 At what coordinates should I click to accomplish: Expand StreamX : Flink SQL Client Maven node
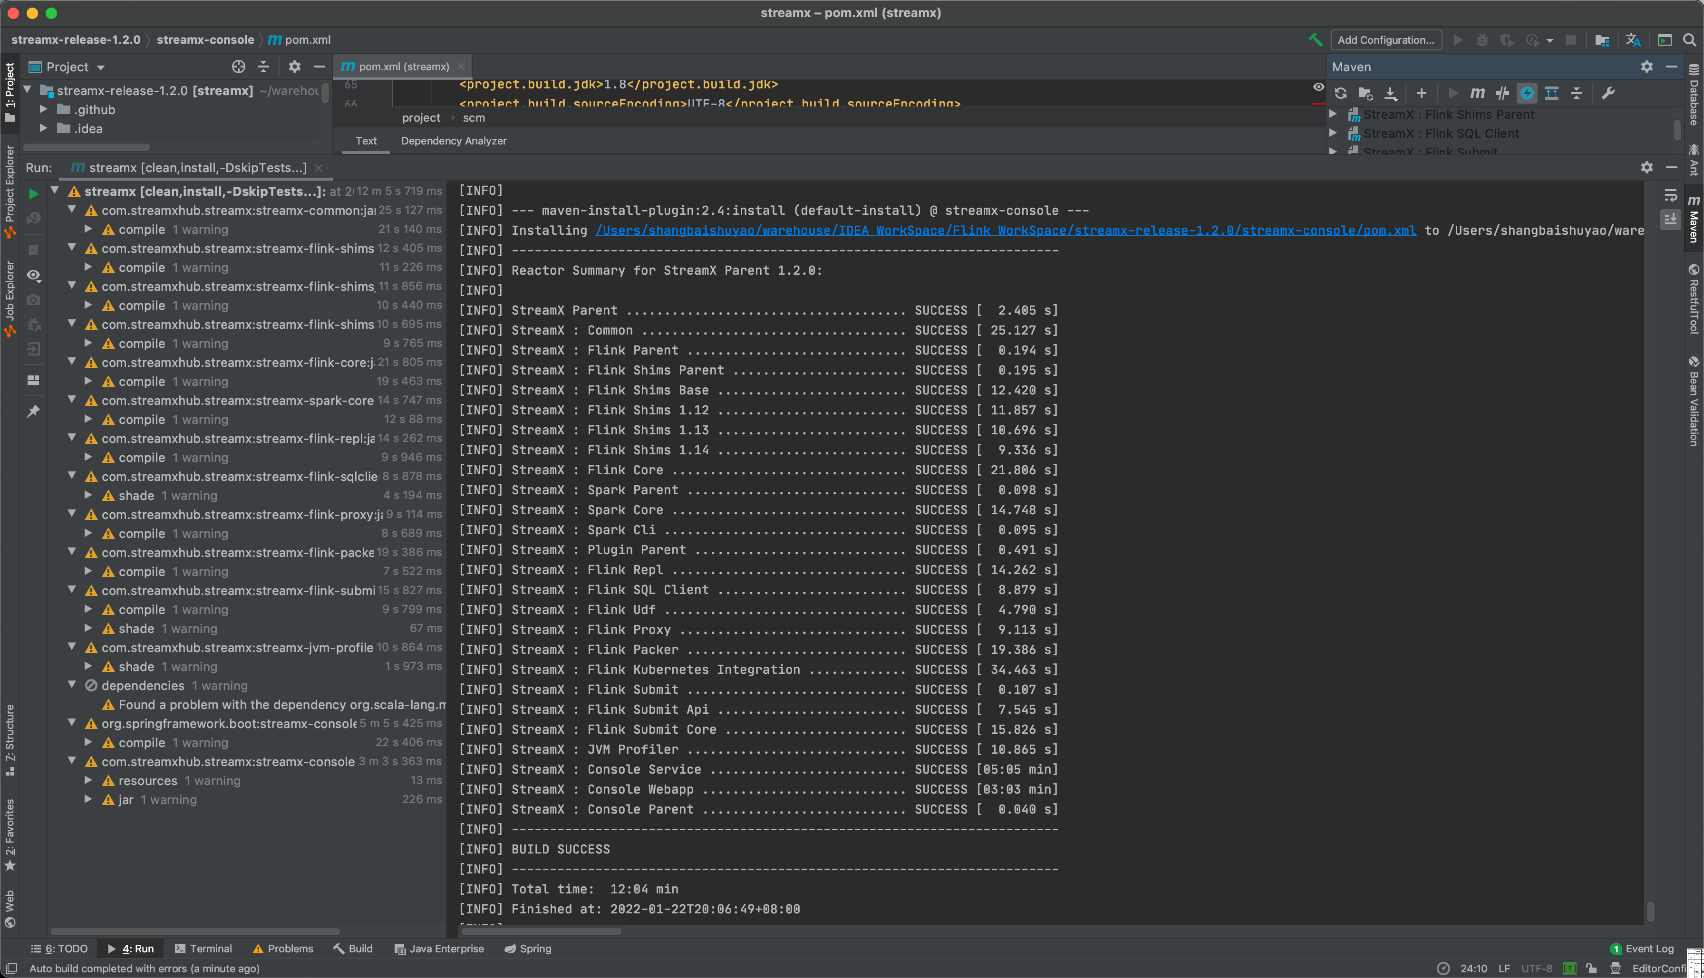pos(1333,133)
